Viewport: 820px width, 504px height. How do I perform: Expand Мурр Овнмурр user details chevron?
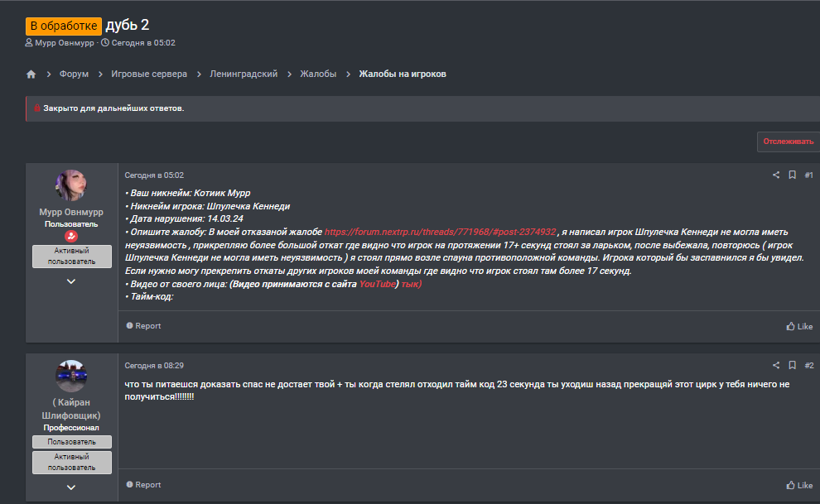click(x=71, y=281)
